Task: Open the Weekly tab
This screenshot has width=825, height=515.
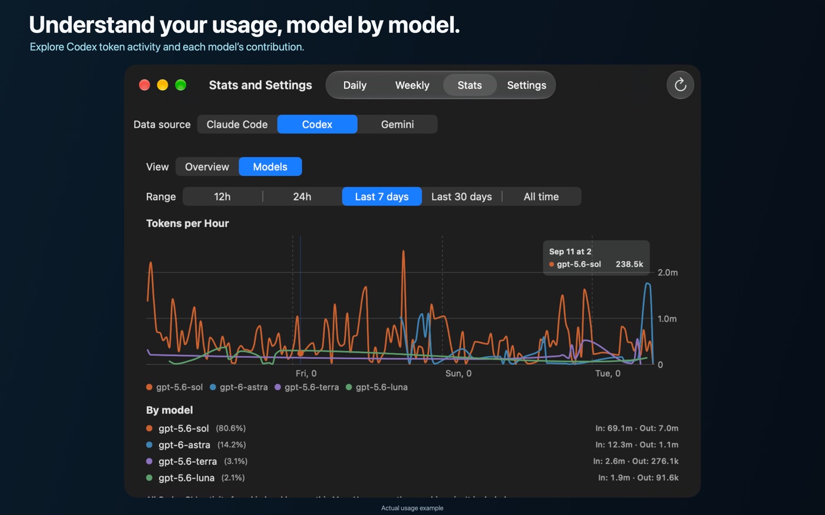Action: pos(412,85)
